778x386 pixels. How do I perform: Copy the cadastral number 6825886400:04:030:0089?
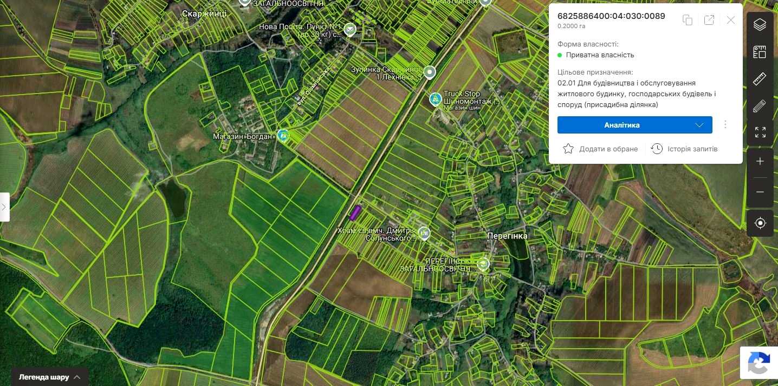tap(688, 20)
